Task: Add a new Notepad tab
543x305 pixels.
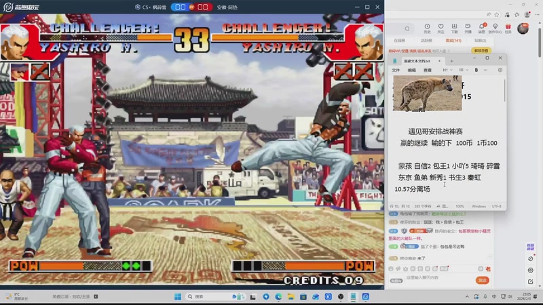Action: [451, 61]
